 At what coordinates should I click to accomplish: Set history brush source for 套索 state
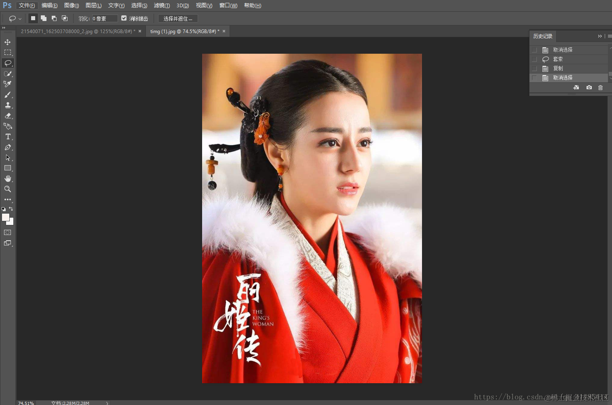pyautogui.click(x=534, y=59)
